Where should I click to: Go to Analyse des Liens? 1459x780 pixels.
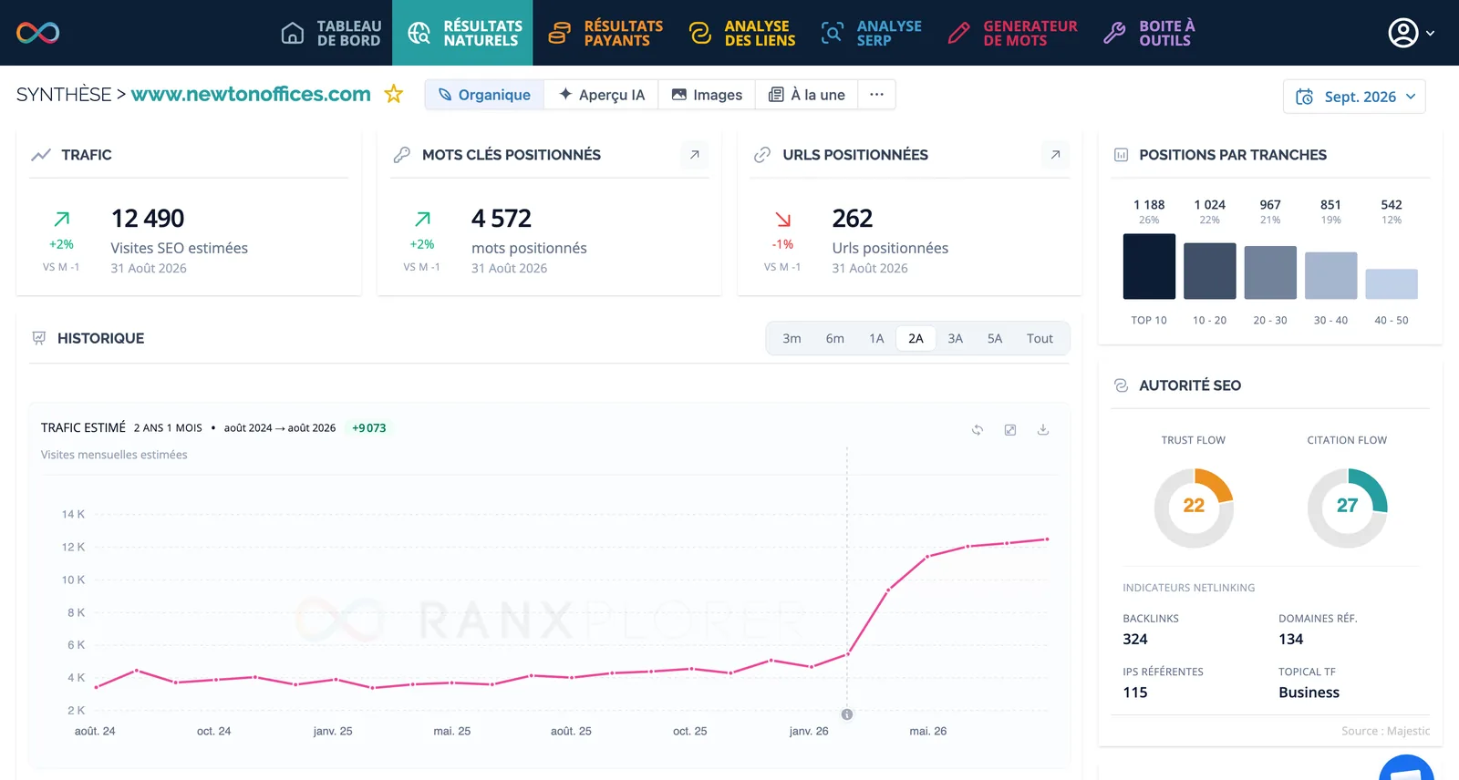pos(741,33)
